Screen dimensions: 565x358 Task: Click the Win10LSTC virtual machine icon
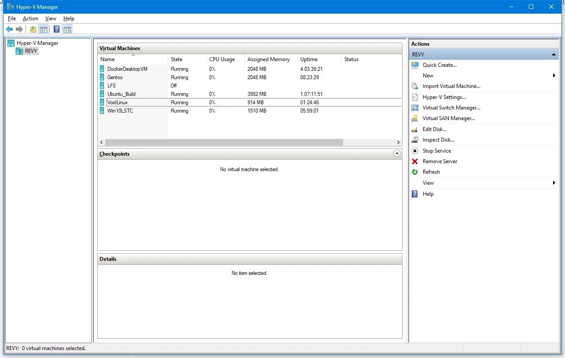click(x=102, y=111)
